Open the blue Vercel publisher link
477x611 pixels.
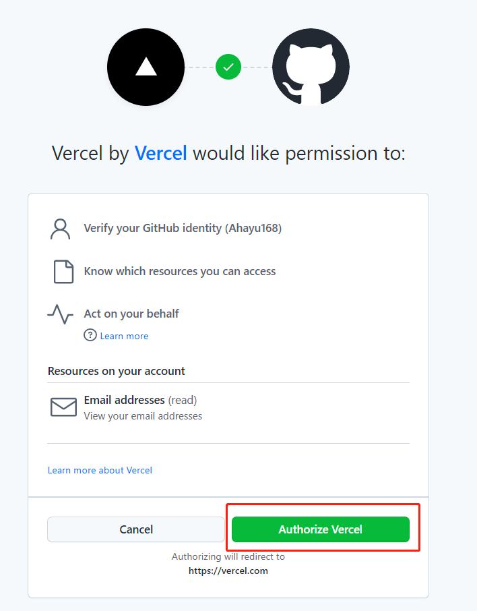point(161,153)
